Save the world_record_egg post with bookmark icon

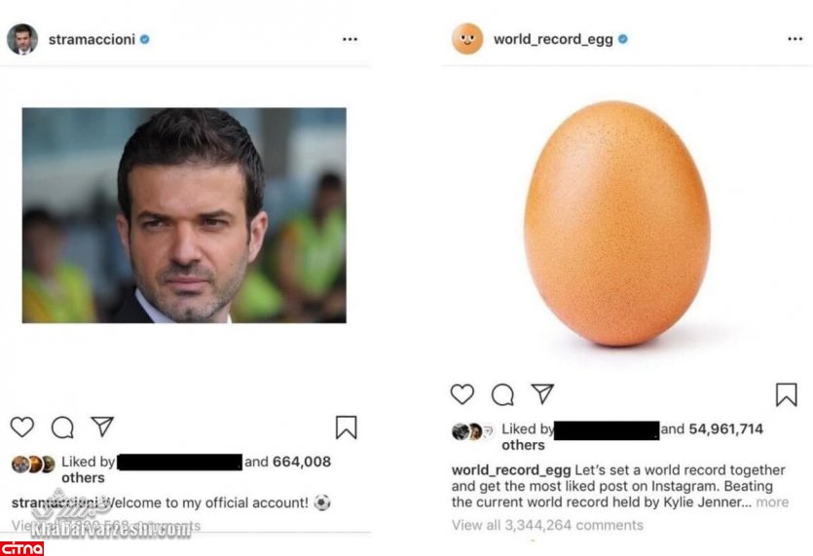(786, 394)
